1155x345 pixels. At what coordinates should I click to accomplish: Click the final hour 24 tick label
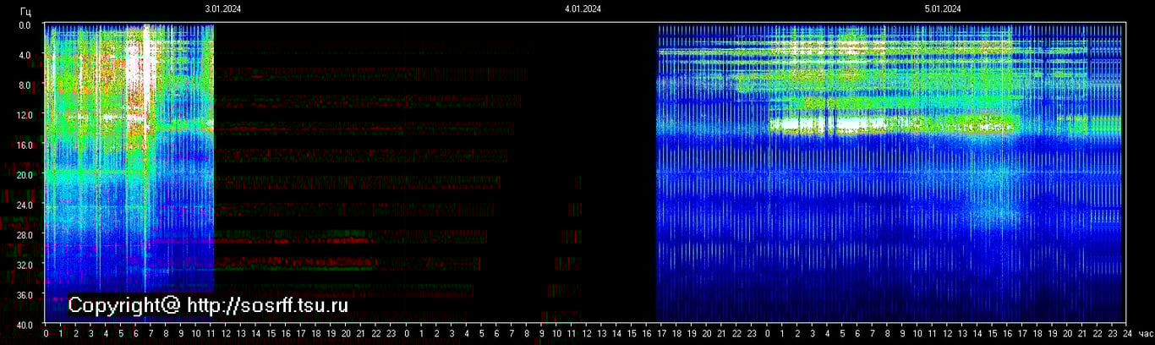pos(1127,335)
